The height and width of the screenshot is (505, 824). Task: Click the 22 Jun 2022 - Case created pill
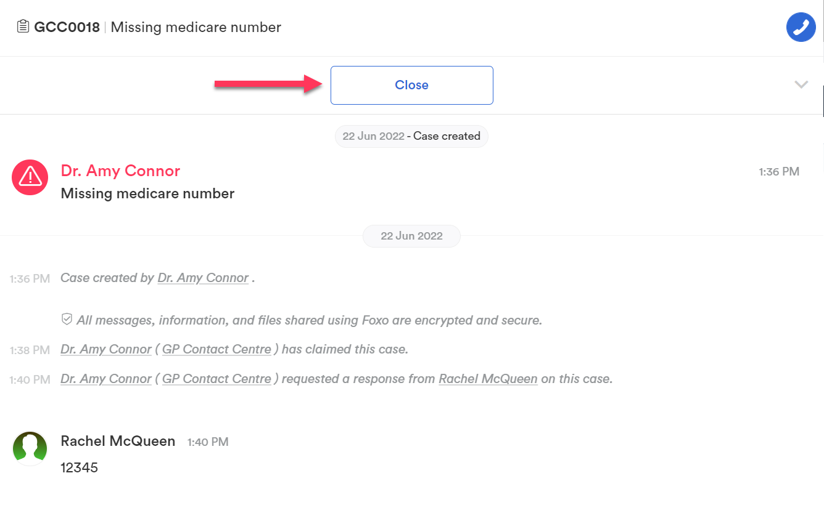[411, 136]
